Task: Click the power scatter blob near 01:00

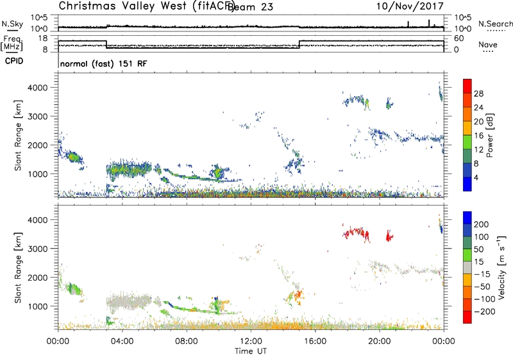Action: tap(74, 157)
